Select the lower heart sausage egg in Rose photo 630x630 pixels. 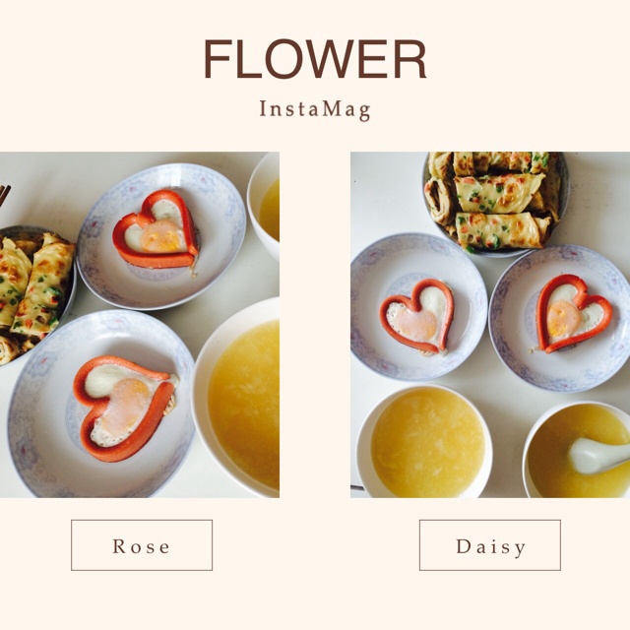[125, 408]
